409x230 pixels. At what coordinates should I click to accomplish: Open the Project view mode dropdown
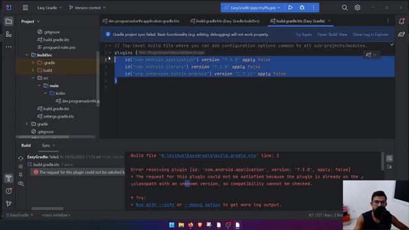[31, 21]
